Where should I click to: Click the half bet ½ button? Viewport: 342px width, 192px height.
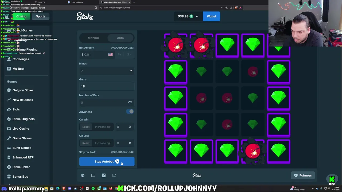point(119,54)
